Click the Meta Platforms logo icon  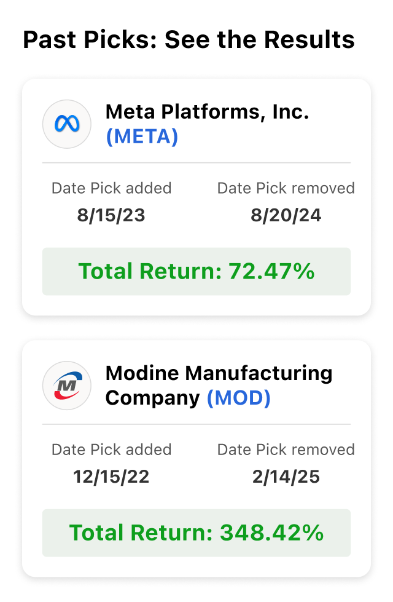coord(67,124)
